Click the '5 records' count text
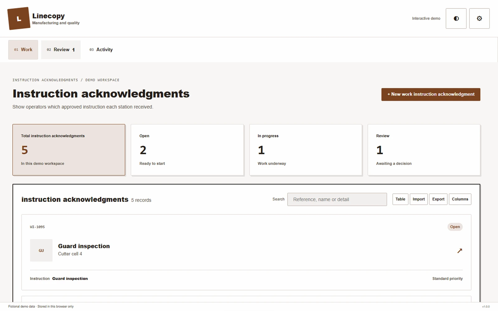Image resolution: width=498 pixels, height=311 pixels. point(141,200)
